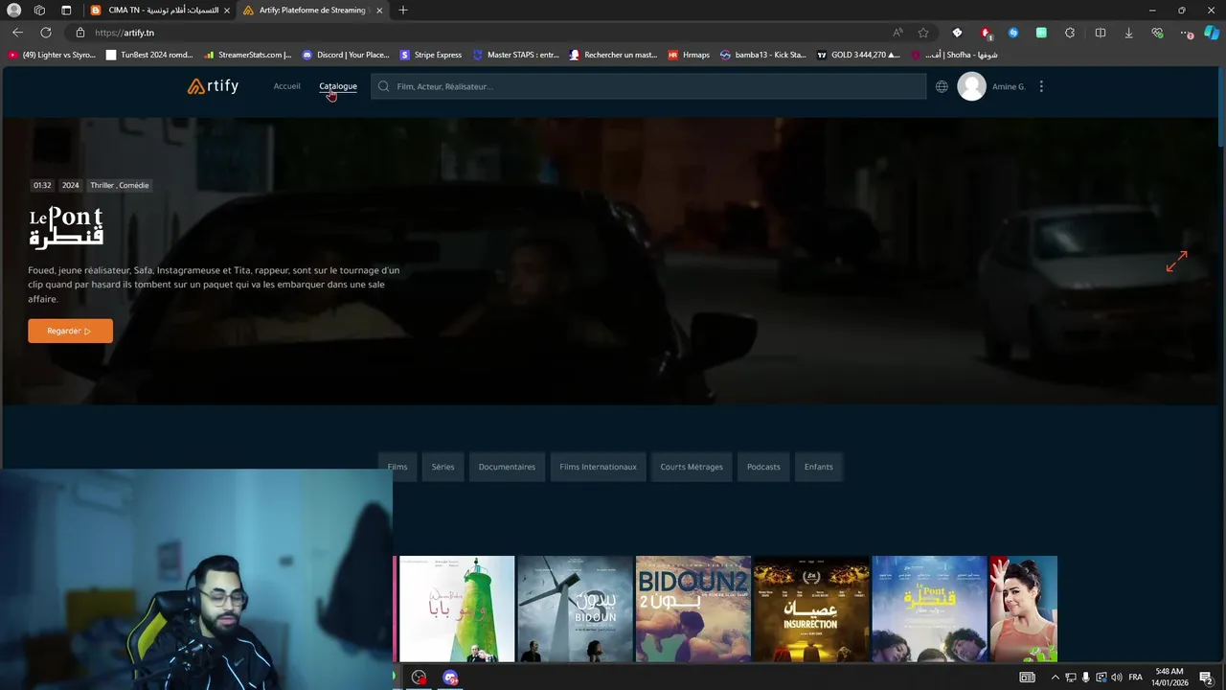Open a new browser tab

click(402, 11)
